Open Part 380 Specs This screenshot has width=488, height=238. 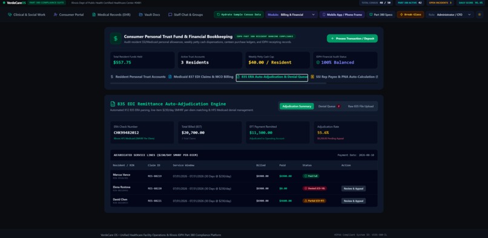(x=381, y=15)
